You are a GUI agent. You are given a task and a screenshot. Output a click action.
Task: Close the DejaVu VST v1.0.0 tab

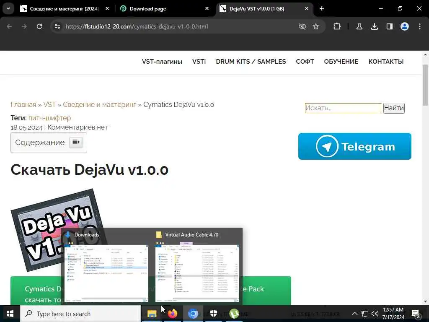pyautogui.click(x=307, y=8)
